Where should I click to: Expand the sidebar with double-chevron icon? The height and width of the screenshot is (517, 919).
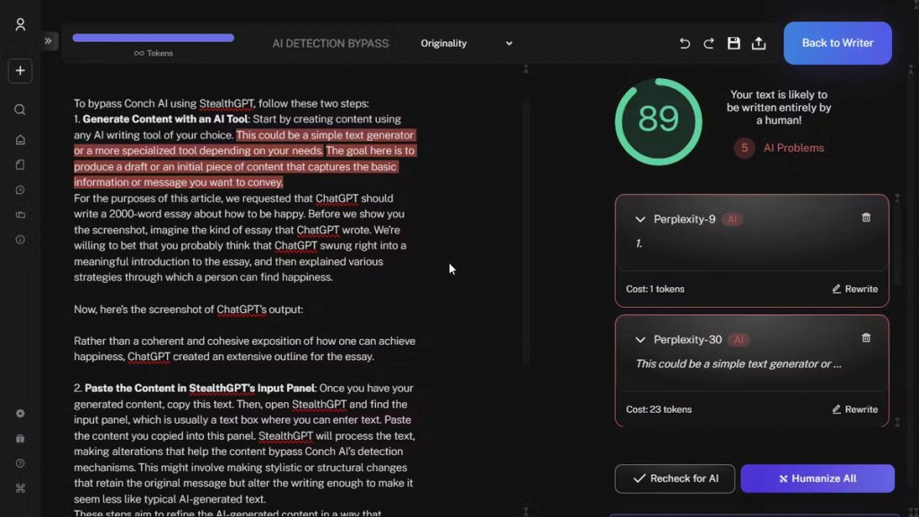(48, 41)
